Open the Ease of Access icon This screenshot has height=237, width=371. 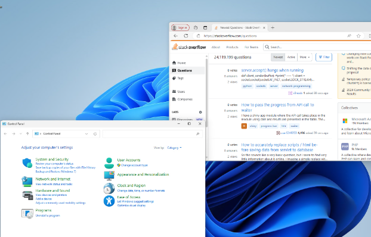(x=109, y=201)
